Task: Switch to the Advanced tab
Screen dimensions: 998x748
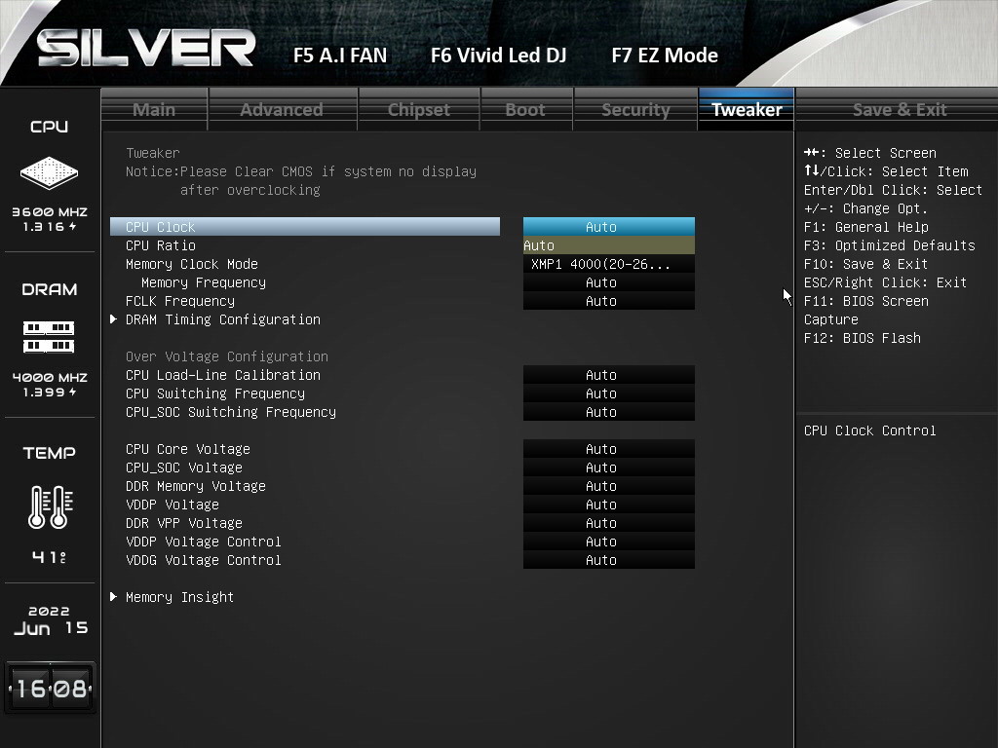Action: (x=282, y=109)
